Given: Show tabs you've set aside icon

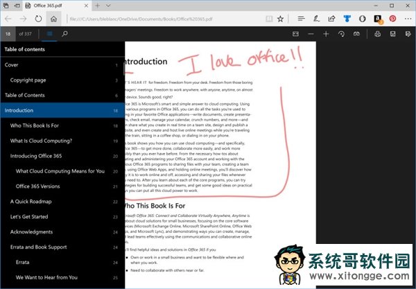Looking at the screenshot, I should (6, 6).
